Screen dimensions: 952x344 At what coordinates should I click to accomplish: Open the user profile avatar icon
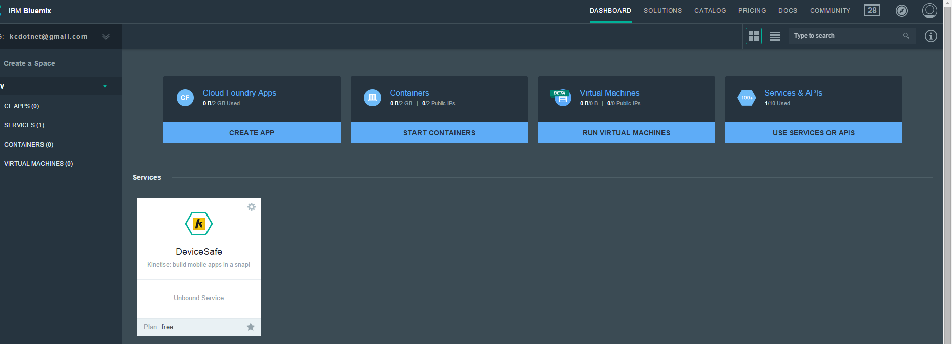[x=930, y=11]
